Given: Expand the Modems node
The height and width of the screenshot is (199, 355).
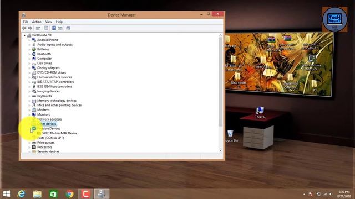Looking at the screenshot, I should tap(29, 110).
